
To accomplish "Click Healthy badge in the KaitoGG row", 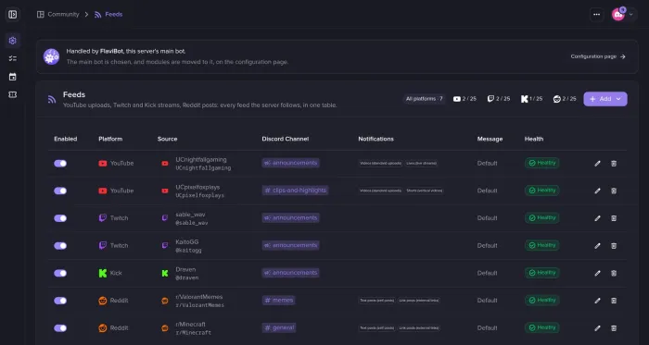I will (542, 245).
